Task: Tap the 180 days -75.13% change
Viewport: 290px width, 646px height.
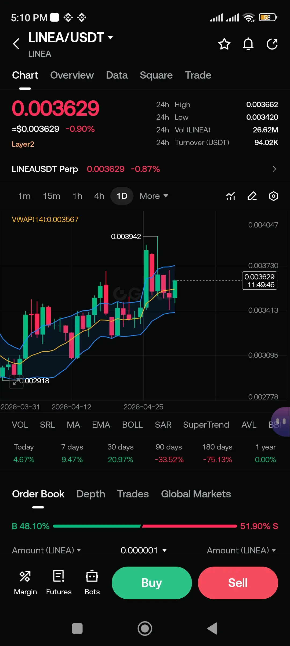Action: point(217,453)
